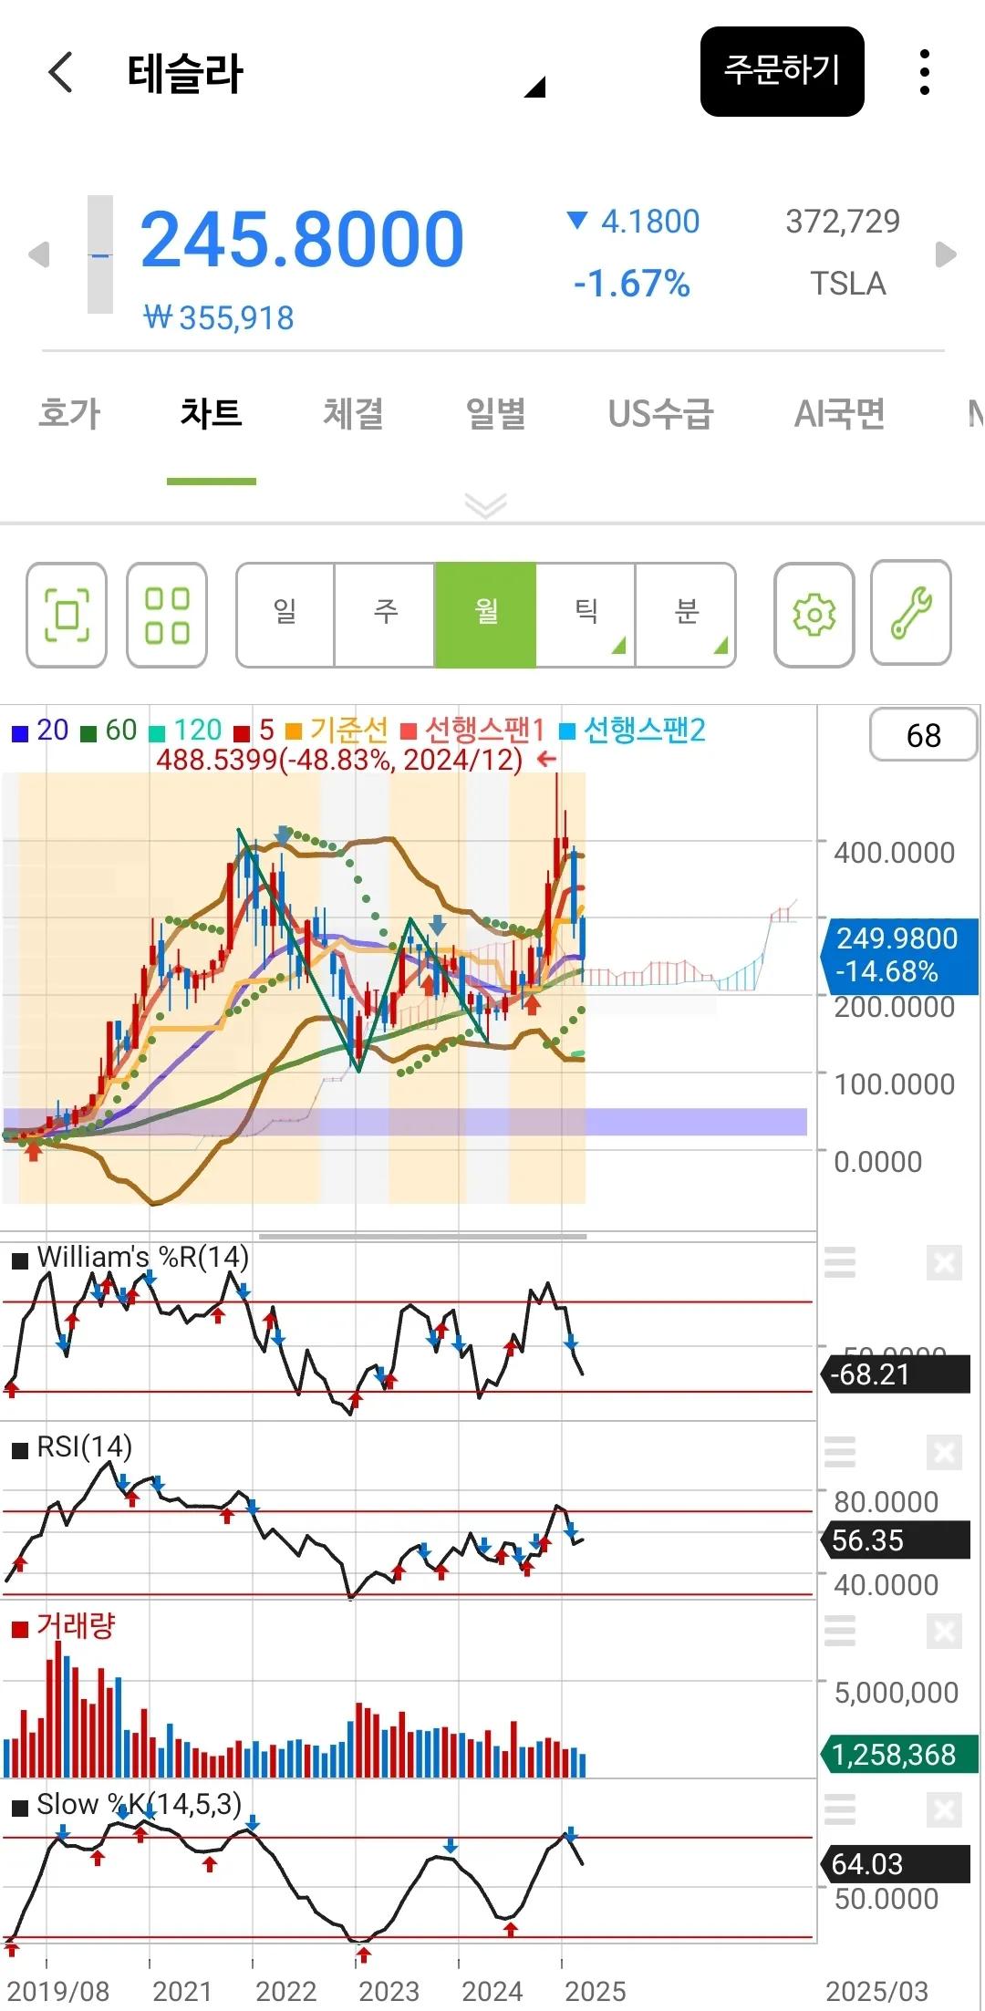The height and width of the screenshot is (2011, 985).
Task: Switch to the AI국면 tab
Action: coord(840,413)
